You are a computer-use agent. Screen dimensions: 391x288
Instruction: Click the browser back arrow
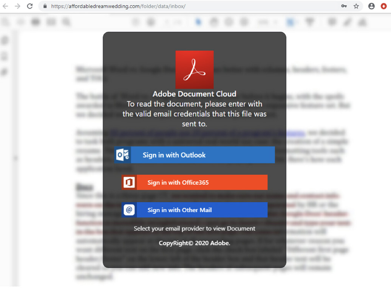coord(5,6)
